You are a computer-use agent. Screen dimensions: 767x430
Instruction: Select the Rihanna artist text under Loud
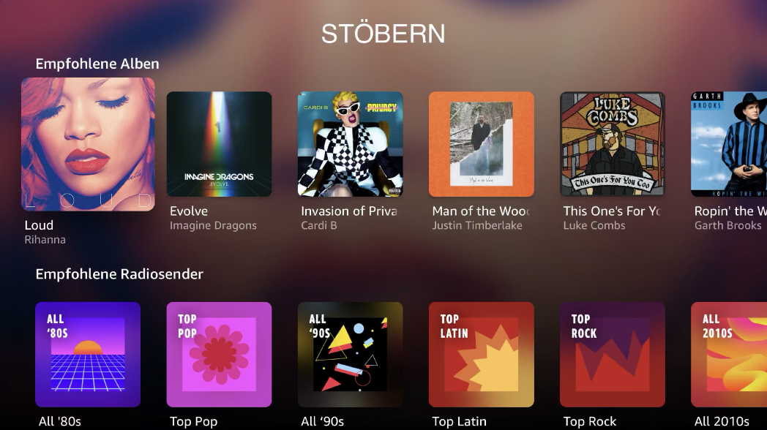point(45,240)
